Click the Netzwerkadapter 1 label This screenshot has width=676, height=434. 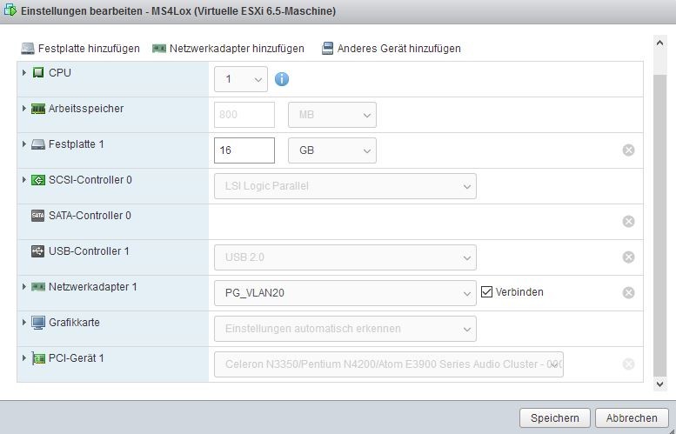coord(93,287)
